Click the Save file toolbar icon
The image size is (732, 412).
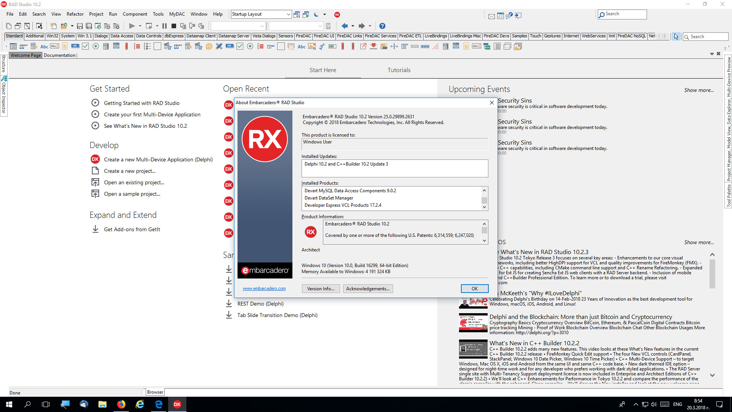point(80,26)
